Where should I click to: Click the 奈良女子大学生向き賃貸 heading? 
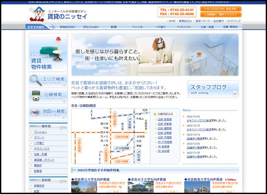[147, 179]
